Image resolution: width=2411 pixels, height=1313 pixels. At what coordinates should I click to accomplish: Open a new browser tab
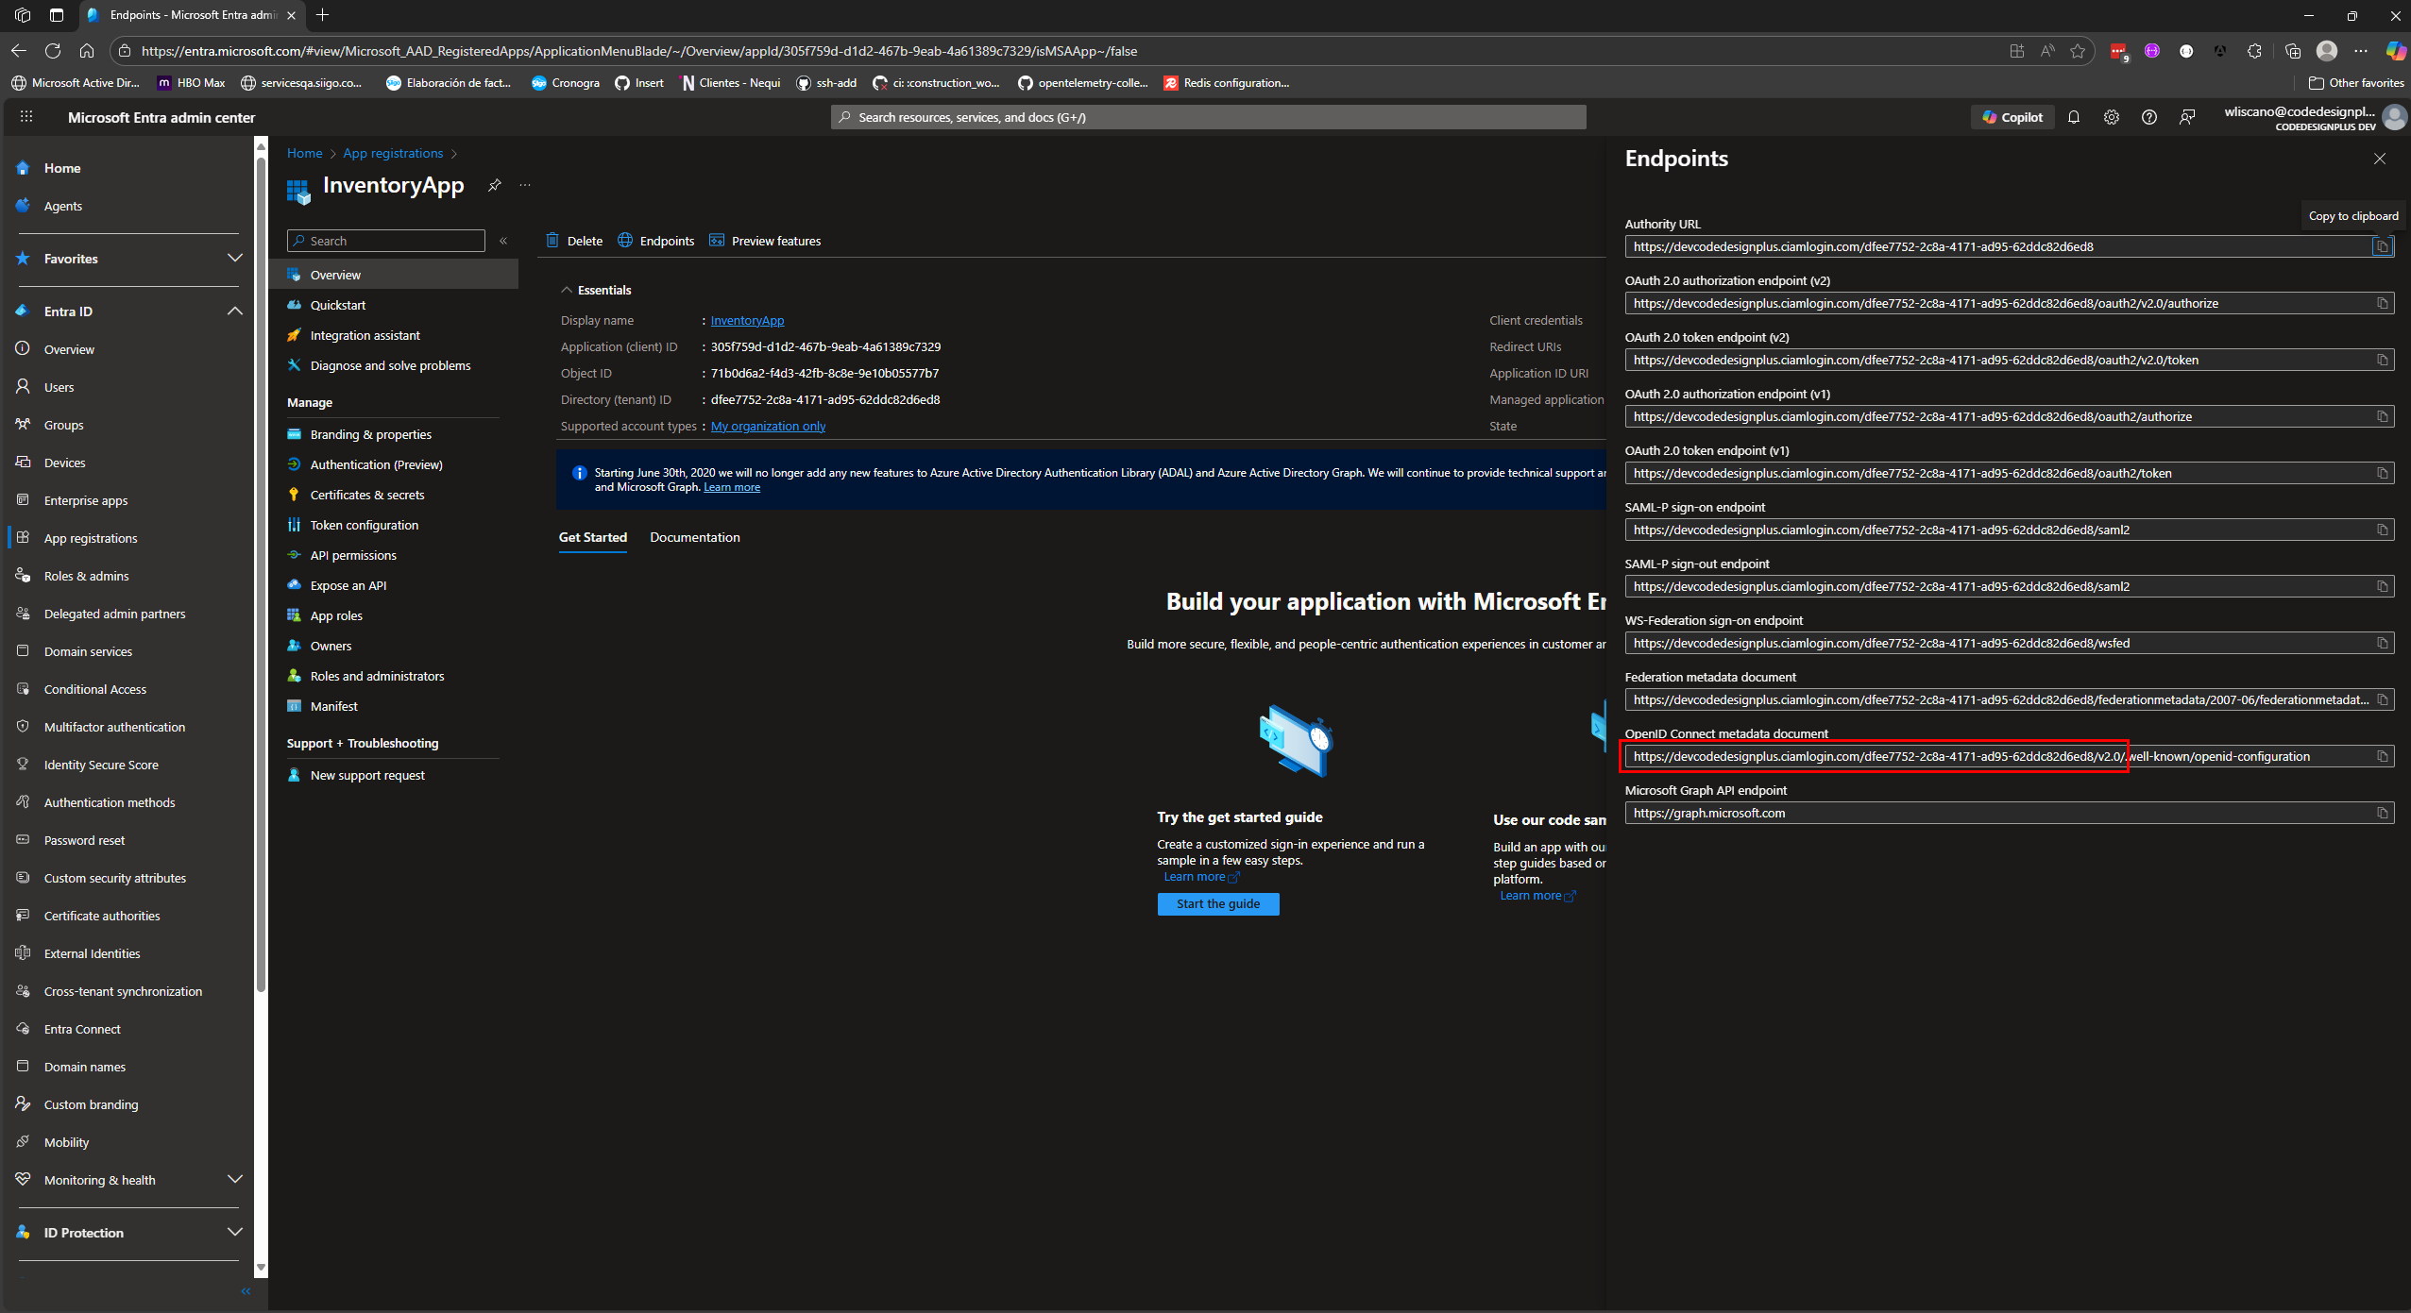tap(322, 15)
